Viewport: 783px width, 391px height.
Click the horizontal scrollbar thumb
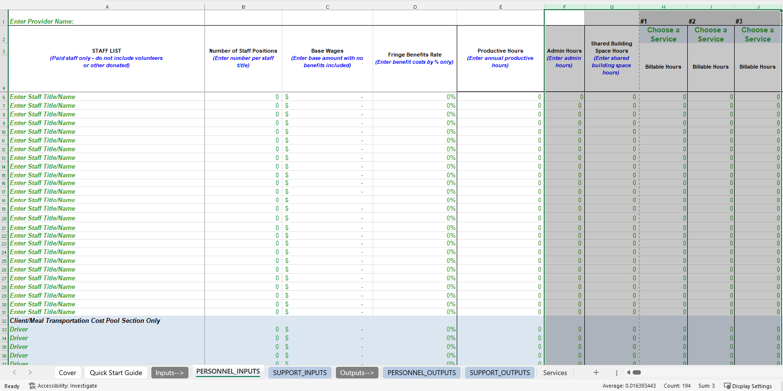pyautogui.click(x=637, y=373)
